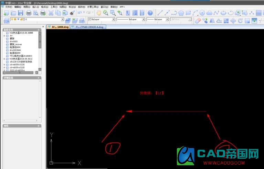Image resolution: width=264 pixels, height=169 pixels.
Task: Collapse the 详细信息 panel
Action: tap(39, 78)
